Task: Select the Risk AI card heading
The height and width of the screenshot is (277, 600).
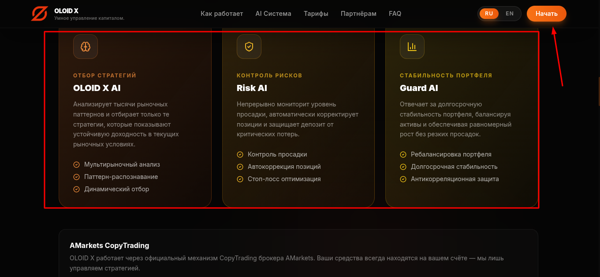Action: [252, 88]
